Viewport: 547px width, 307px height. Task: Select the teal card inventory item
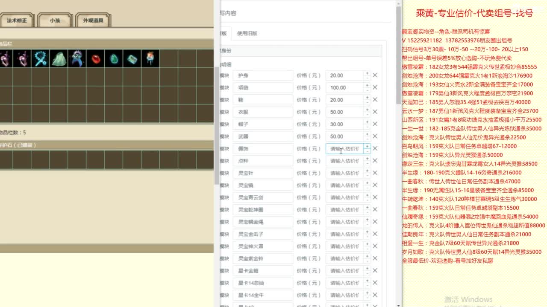click(x=132, y=58)
